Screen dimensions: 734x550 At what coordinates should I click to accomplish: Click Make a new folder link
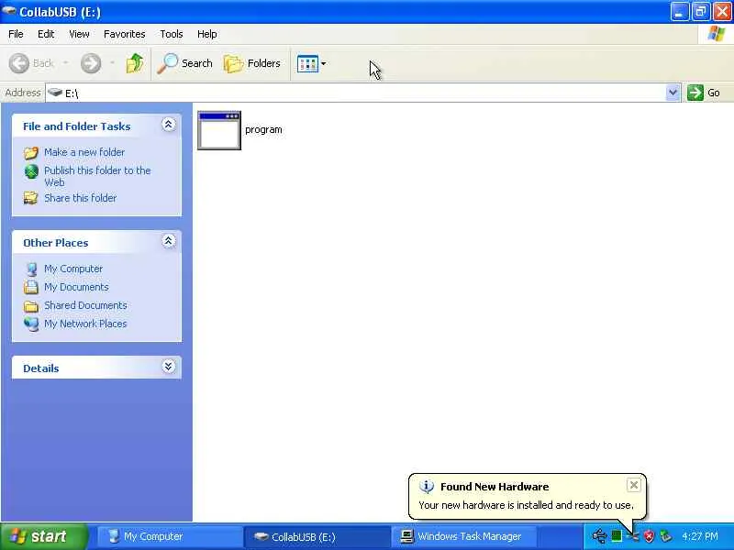tap(84, 152)
